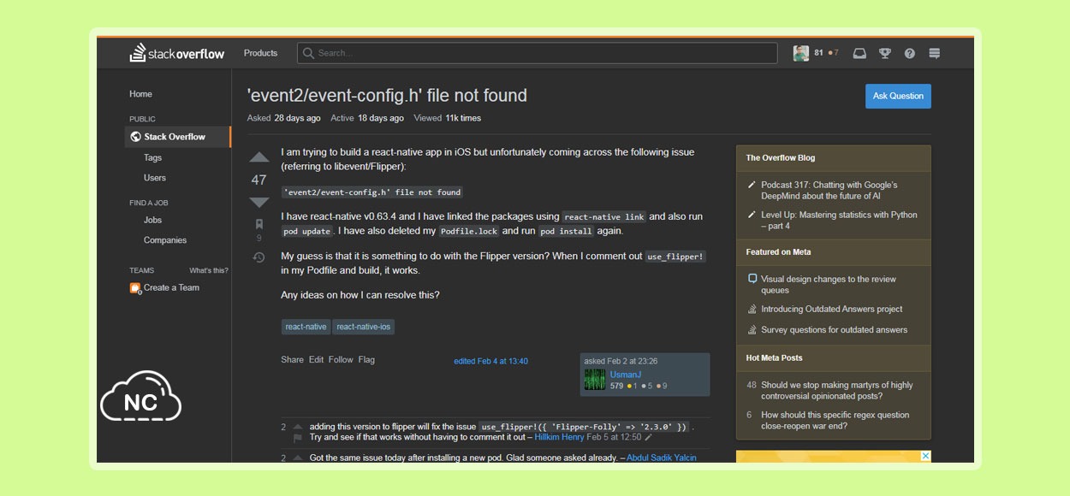The width and height of the screenshot is (1070, 496).
Task: Open the user profile avatar
Action: (801, 53)
